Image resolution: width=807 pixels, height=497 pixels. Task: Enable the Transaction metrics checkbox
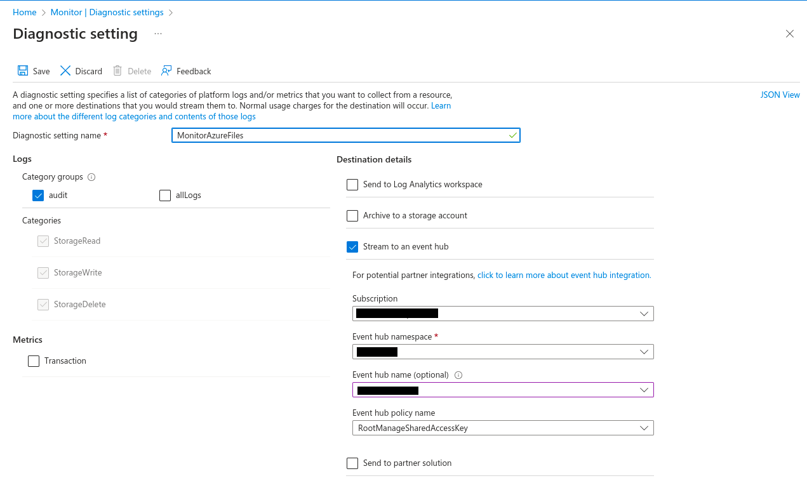pyautogui.click(x=34, y=361)
